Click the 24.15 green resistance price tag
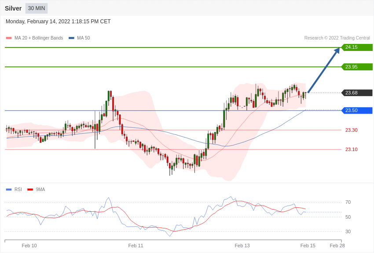This screenshot has width=374, height=253. point(357,47)
